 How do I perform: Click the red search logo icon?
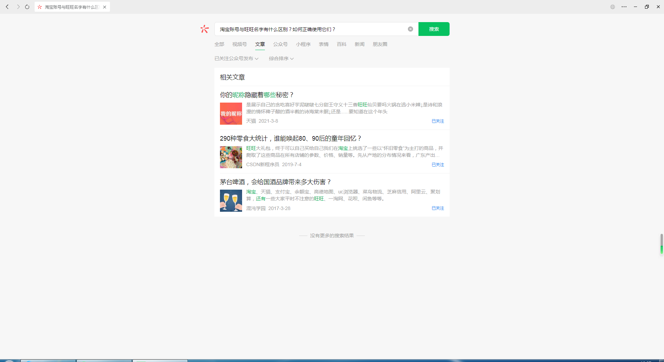coord(205,29)
